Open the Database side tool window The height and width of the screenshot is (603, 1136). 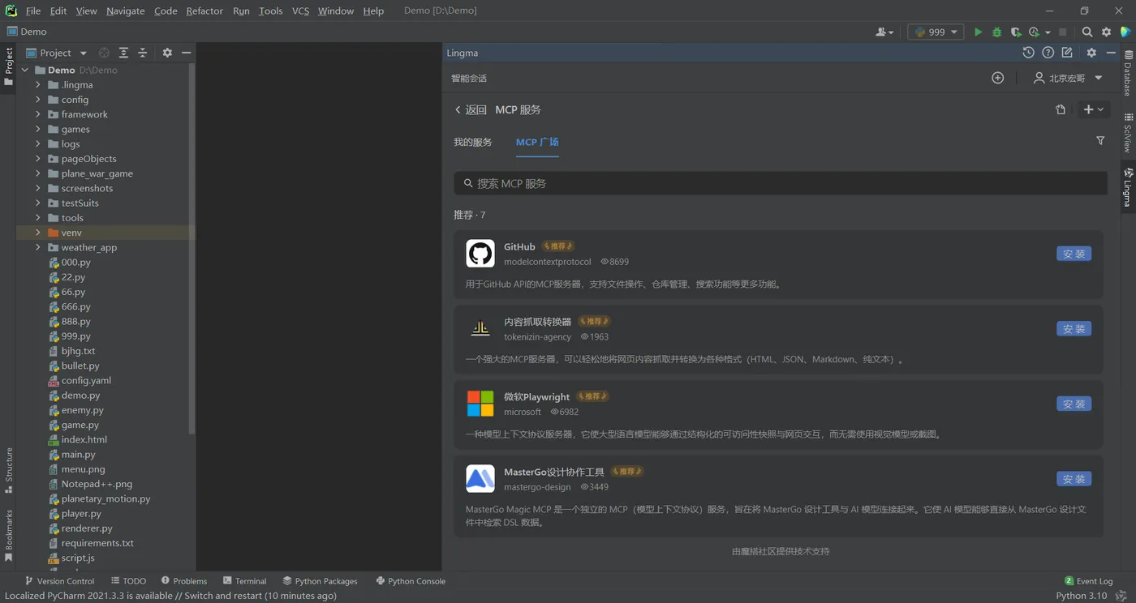click(1128, 73)
